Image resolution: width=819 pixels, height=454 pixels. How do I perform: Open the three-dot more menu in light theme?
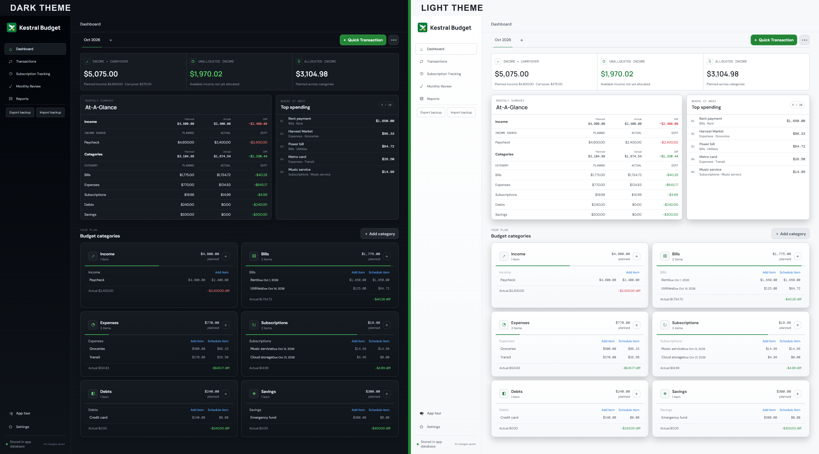[804, 40]
